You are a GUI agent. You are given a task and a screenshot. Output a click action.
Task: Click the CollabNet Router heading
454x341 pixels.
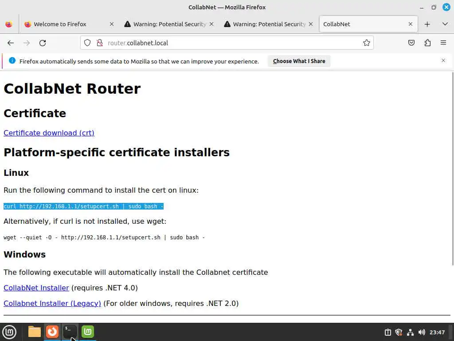coord(72,88)
